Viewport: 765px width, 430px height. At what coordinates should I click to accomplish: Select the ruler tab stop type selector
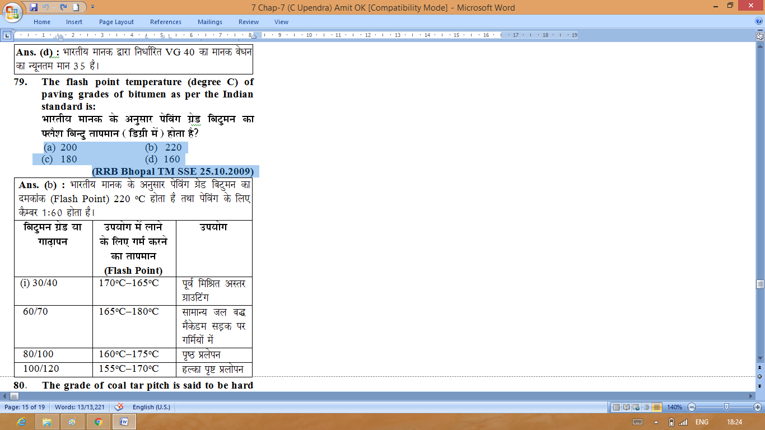[x=7, y=35]
